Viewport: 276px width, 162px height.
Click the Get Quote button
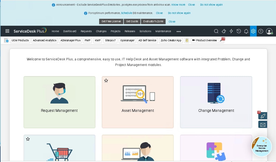click(132, 21)
